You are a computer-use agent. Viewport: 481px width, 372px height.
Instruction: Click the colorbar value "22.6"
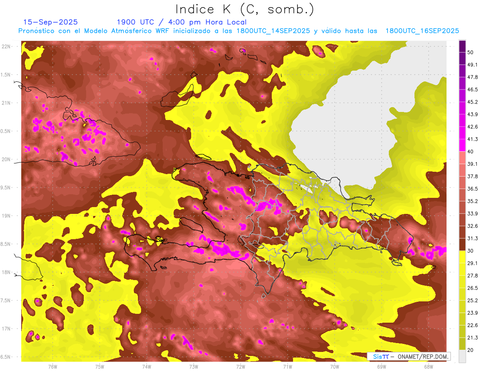473,325
